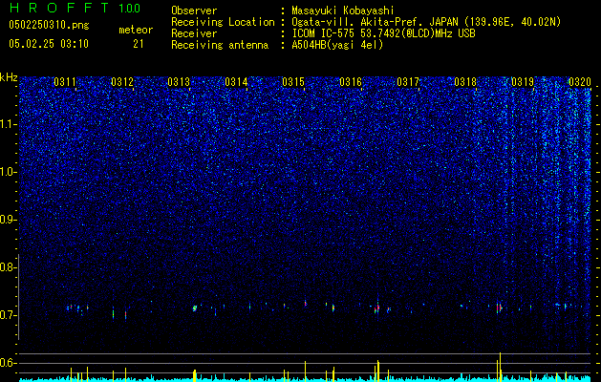Select observer name Masayuki Kobayashi
Image resolution: width=601 pixels, height=382 pixels.
[343, 11]
